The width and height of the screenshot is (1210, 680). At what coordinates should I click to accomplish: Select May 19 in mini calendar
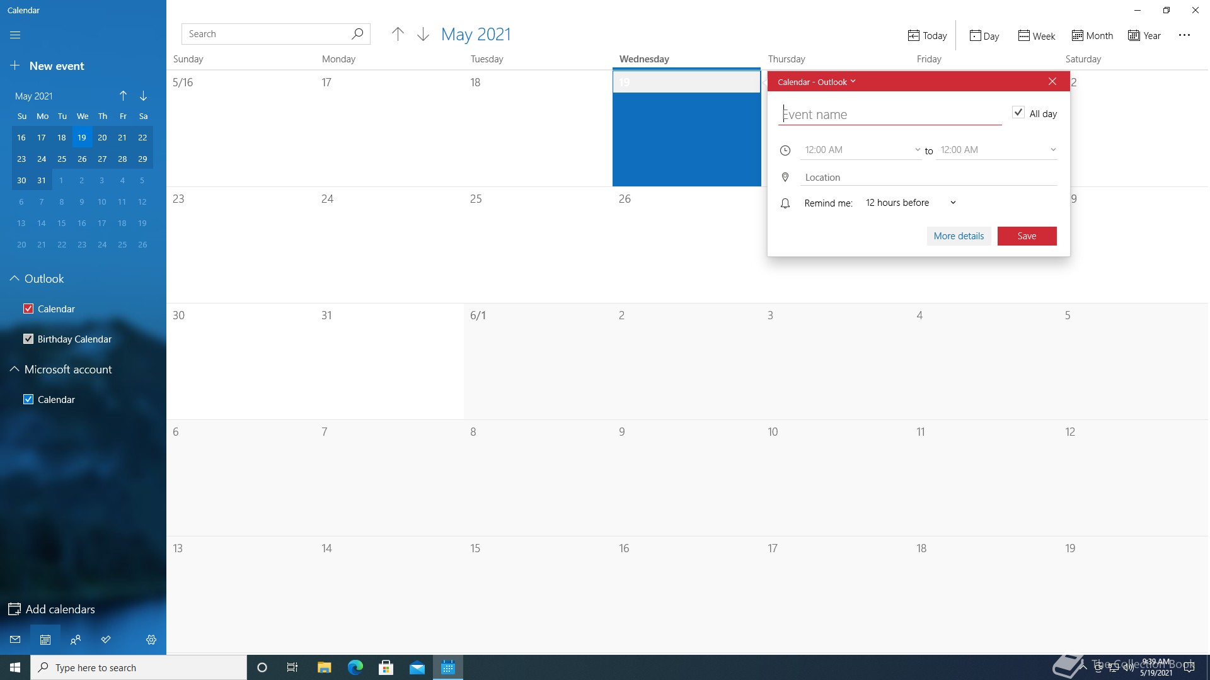pos(82,137)
